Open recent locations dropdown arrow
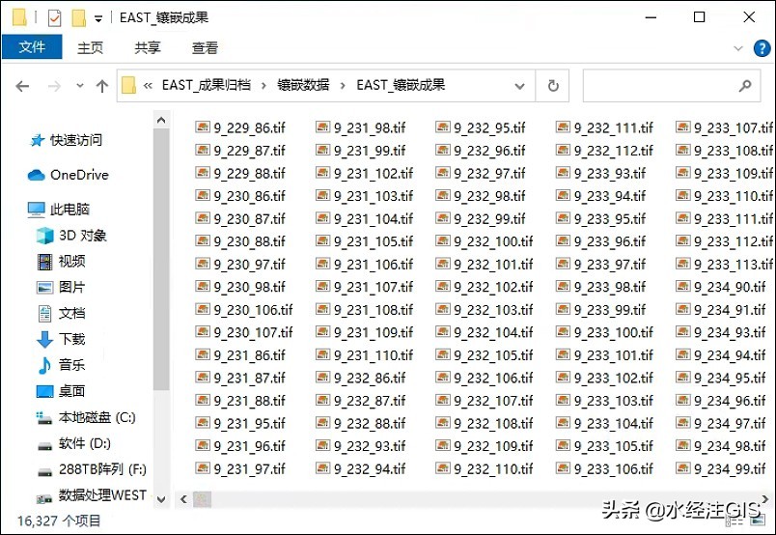 (x=80, y=86)
